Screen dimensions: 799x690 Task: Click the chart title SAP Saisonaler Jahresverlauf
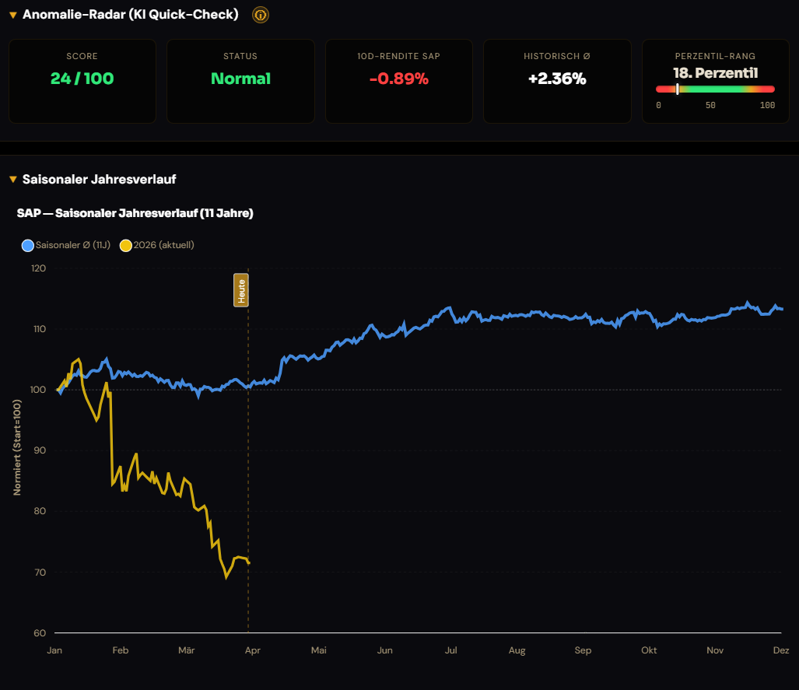pyautogui.click(x=135, y=213)
